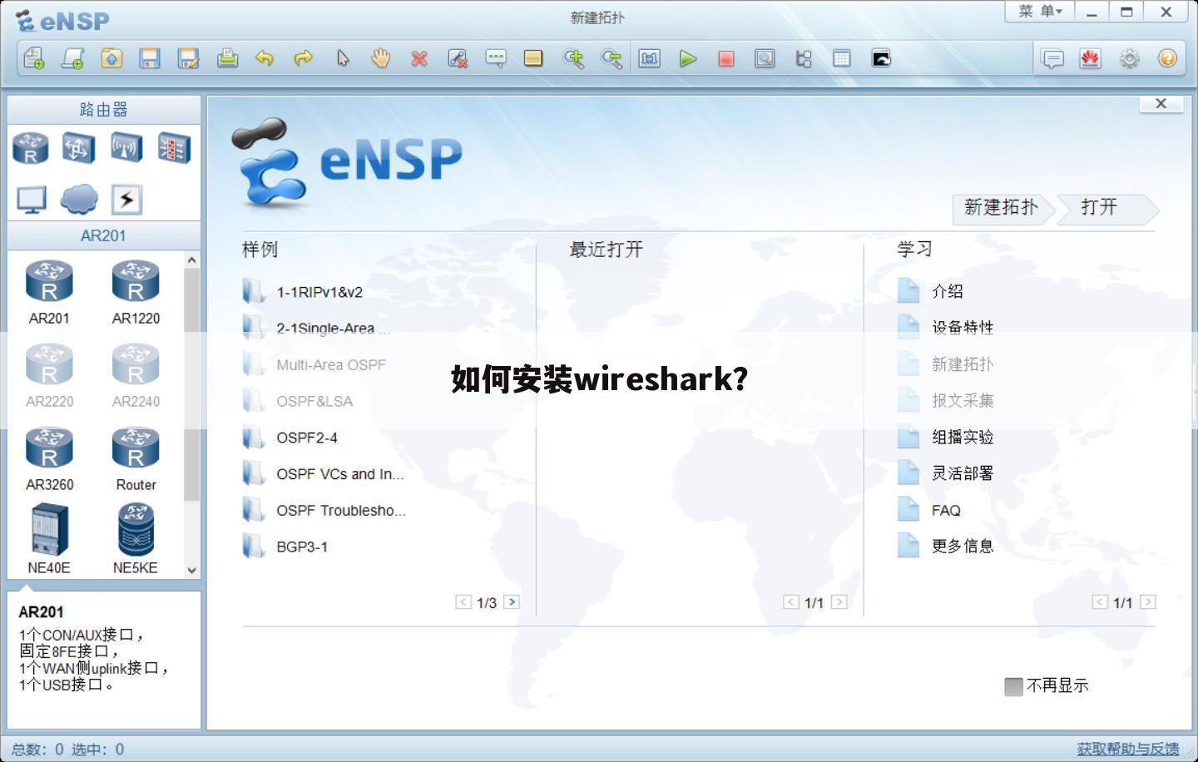Click the Zoom Out magnifier icon
Viewport: 1198px width, 762px height.
tap(611, 58)
